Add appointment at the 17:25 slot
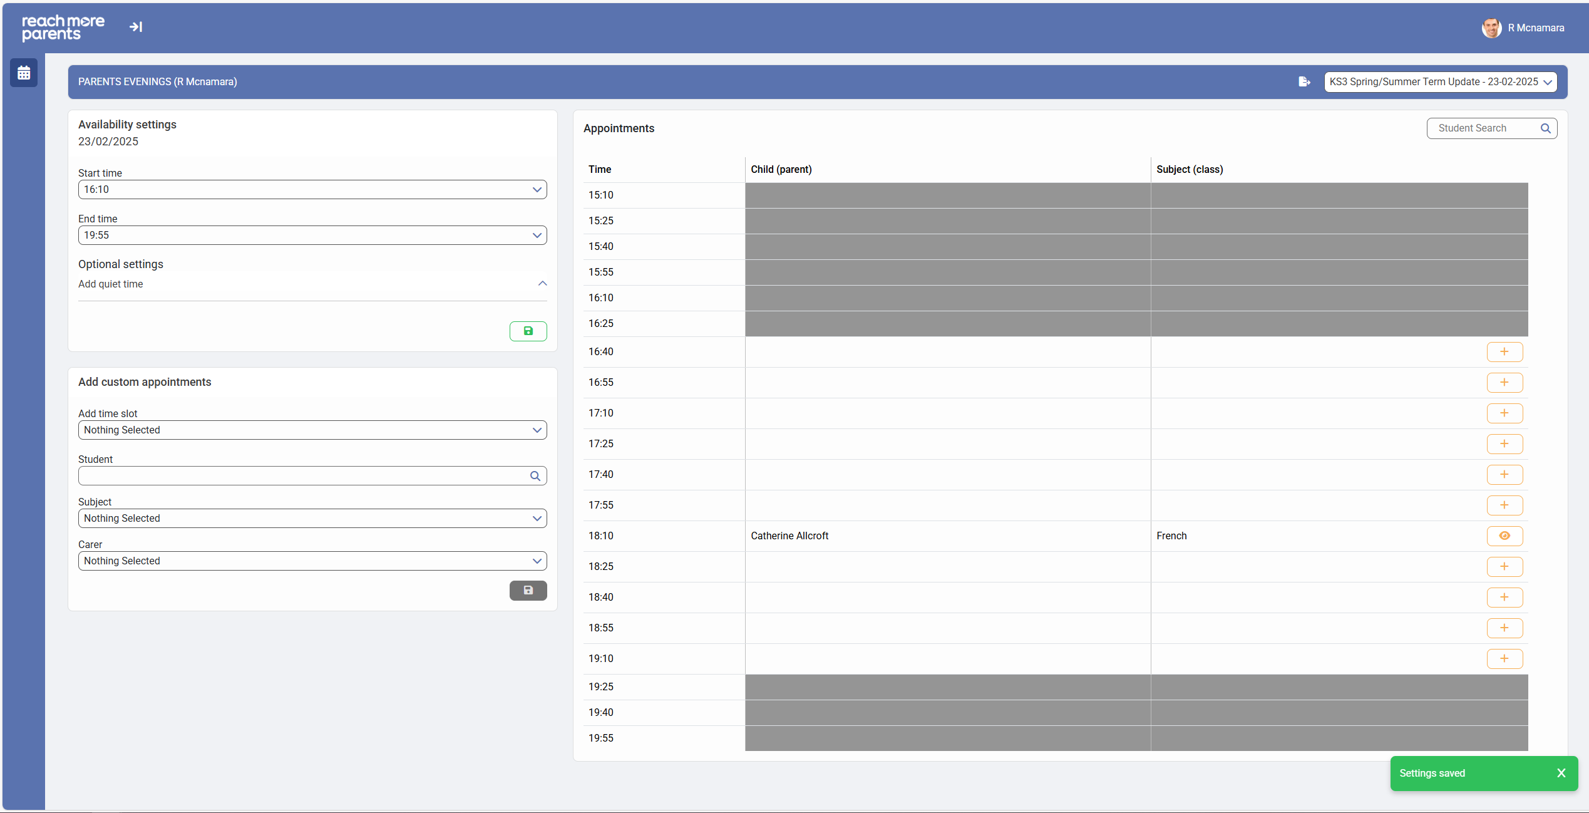This screenshot has width=1589, height=813. [1504, 444]
